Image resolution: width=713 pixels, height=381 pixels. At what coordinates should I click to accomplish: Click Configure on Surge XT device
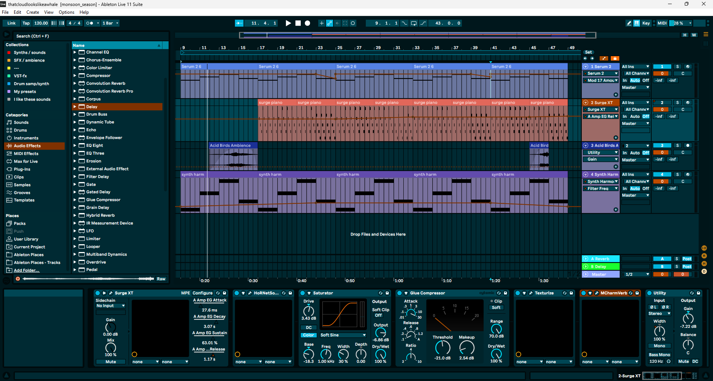pos(203,293)
